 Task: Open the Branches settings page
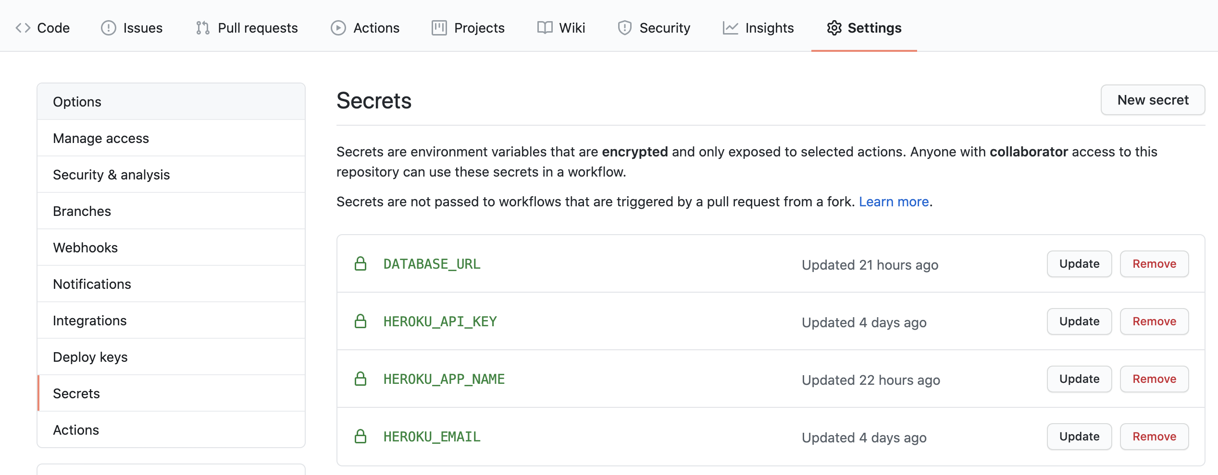(82, 211)
